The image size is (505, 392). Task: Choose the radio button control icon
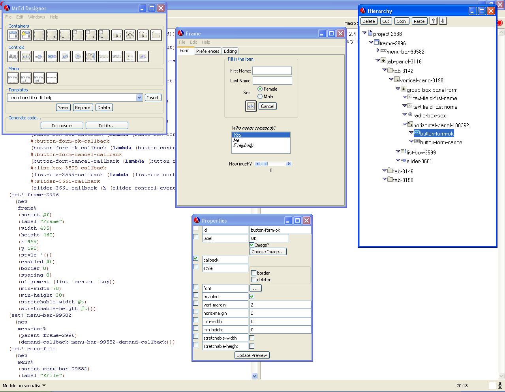78,57
